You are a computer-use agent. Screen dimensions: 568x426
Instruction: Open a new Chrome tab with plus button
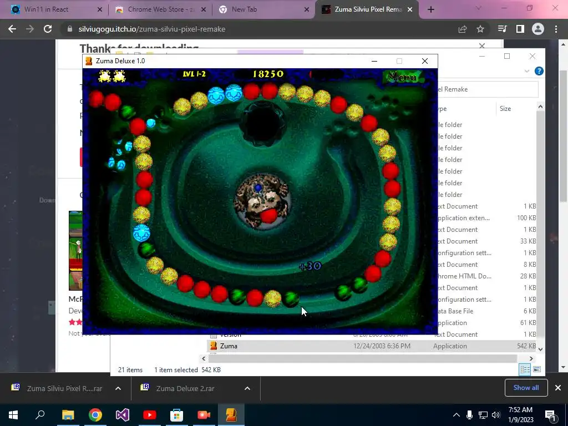(430, 9)
